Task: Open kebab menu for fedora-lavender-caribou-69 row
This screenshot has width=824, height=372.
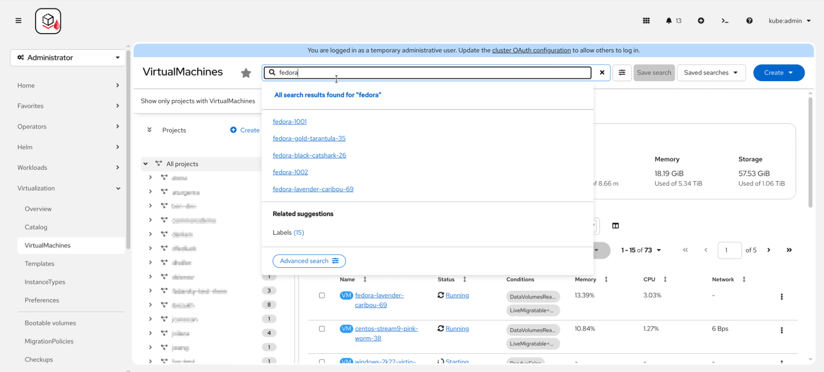Action: [781, 297]
